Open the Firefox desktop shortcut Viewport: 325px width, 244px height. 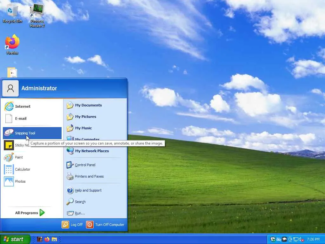coord(12,44)
